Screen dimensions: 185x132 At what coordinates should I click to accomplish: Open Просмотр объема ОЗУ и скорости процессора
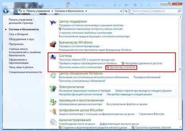87,60
